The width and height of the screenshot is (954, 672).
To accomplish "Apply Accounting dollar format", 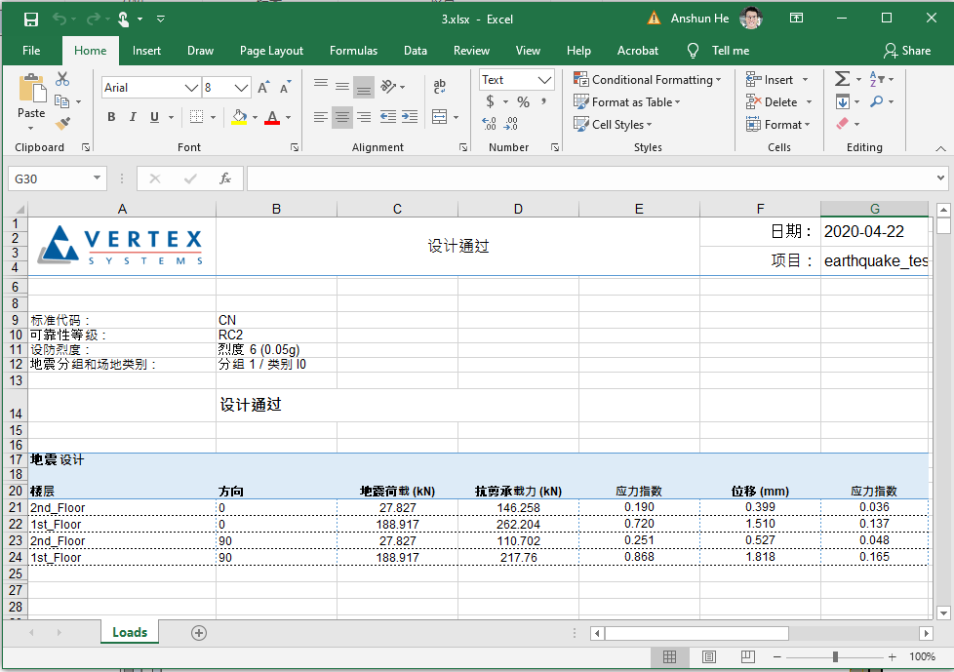I will point(491,101).
